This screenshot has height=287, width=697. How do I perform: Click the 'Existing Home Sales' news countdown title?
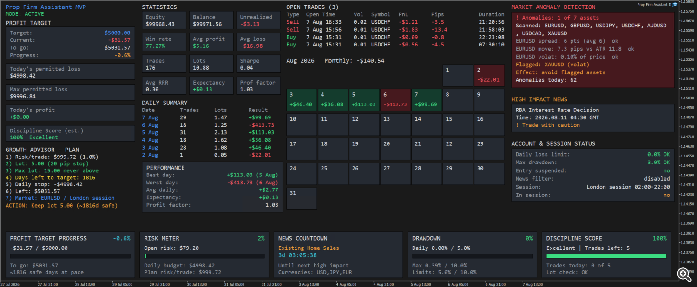coord(309,248)
